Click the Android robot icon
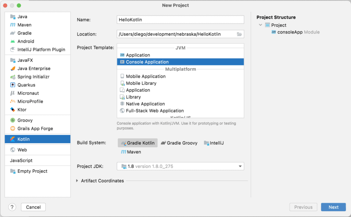 pos(13,41)
